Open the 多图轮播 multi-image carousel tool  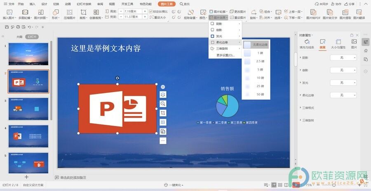pyautogui.click(x=25, y=12)
